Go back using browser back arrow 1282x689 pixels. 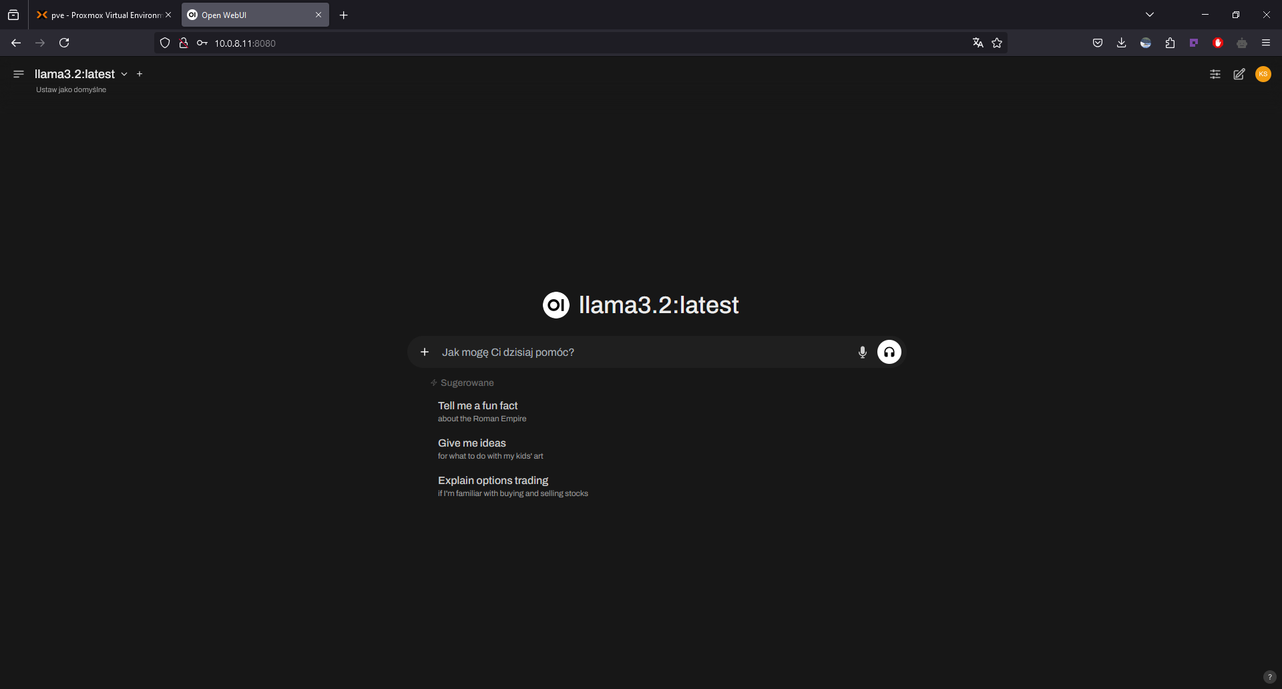click(x=16, y=43)
